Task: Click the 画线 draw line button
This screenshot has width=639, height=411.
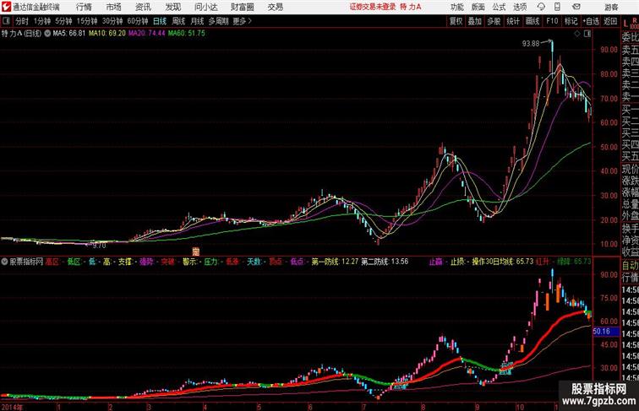Action: click(x=532, y=21)
